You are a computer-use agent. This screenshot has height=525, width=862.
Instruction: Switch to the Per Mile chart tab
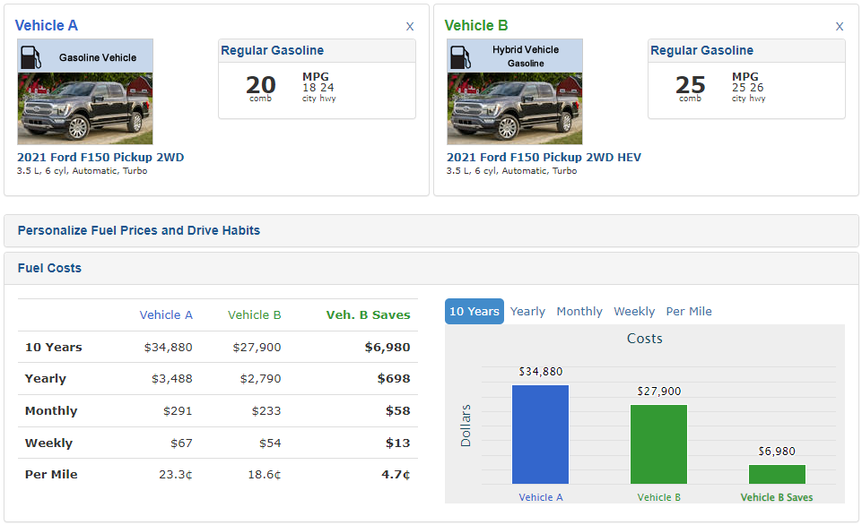tap(689, 312)
